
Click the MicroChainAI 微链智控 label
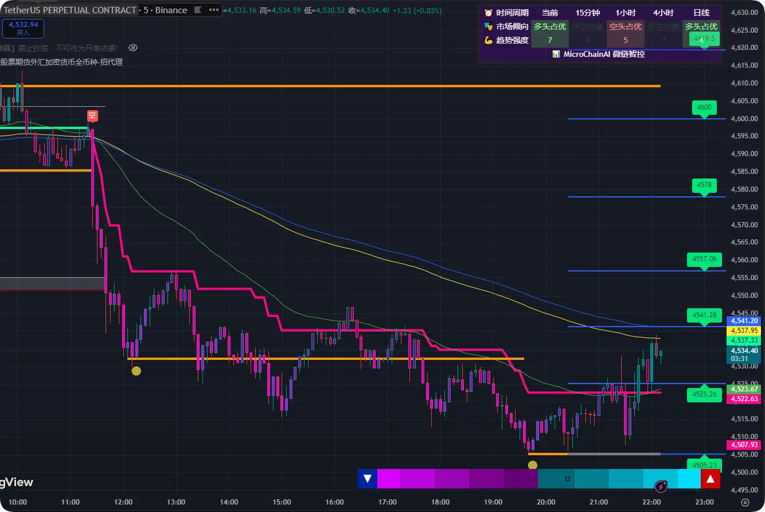click(x=604, y=54)
